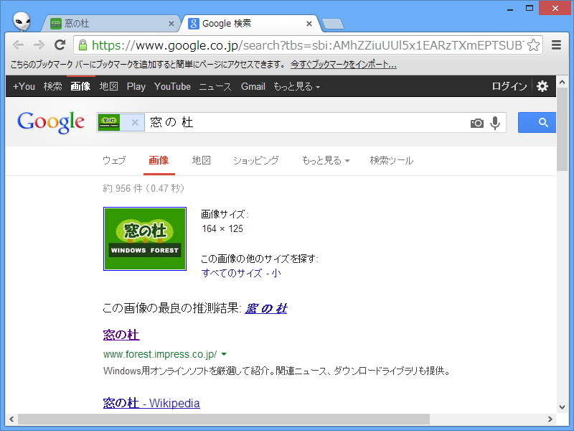Select the ウェブ search tab
Screen dimensions: 574x431
(114, 160)
